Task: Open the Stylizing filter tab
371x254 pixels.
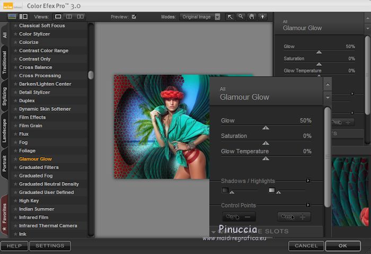Action: [x=5, y=96]
